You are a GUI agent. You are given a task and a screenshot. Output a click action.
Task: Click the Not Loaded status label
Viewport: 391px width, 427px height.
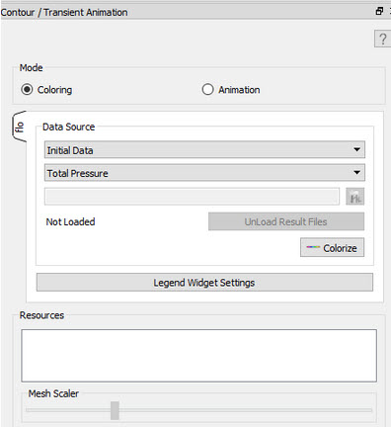coord(70,222)
